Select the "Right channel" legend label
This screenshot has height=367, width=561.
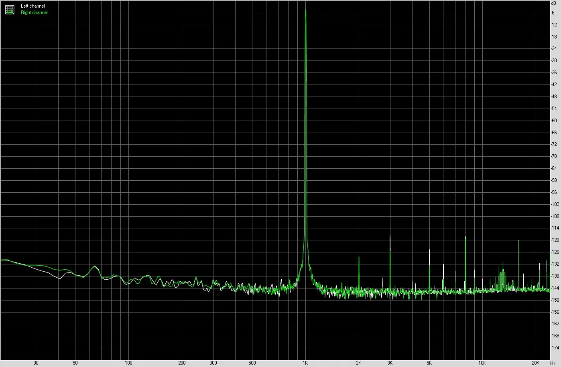click(x=34, y=12)
